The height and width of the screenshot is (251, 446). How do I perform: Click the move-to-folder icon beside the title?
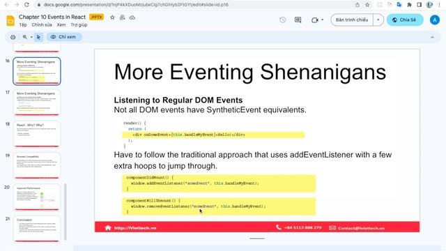[123, 17]
